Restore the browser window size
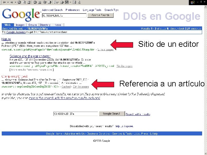This screenshot has width=207, height=155. 201,2
